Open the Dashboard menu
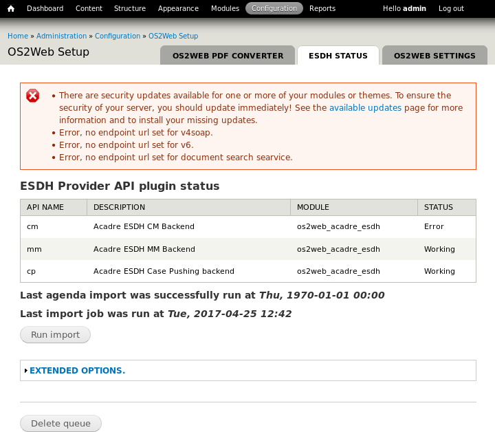 point(45,8)
